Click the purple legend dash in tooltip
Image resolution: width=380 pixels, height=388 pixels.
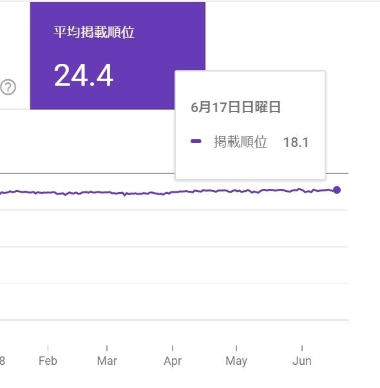pyautogui.click(x=196, y=141)
